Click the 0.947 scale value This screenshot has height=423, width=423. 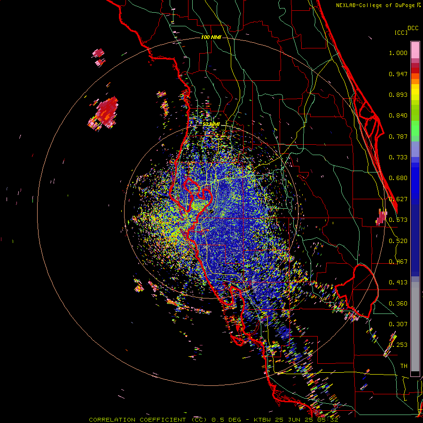[x=398, y=74]
